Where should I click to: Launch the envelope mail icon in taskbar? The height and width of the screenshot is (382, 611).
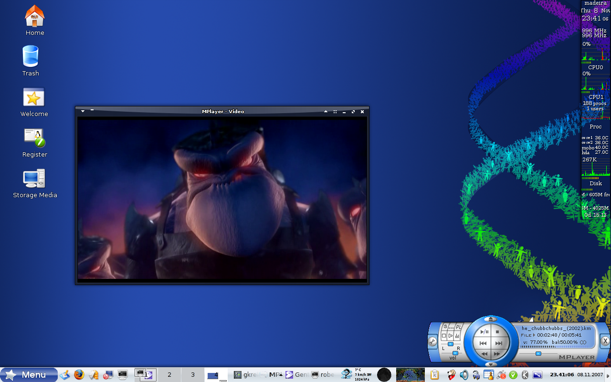tap(94, 375)
